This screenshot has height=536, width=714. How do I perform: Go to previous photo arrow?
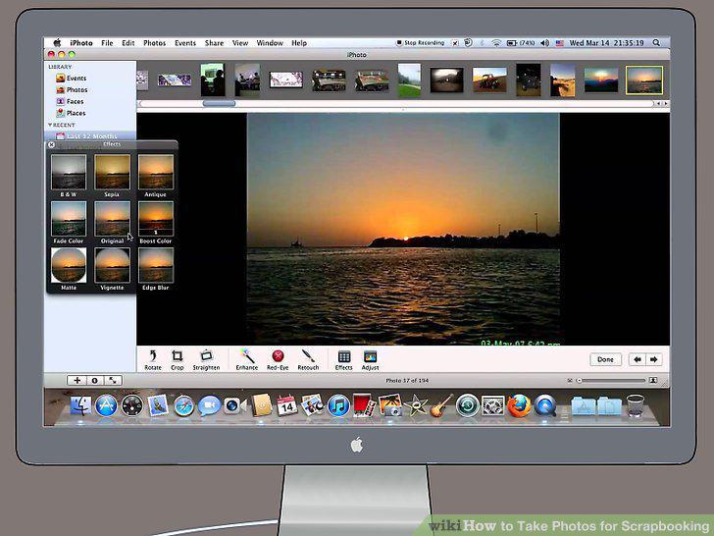637,359
